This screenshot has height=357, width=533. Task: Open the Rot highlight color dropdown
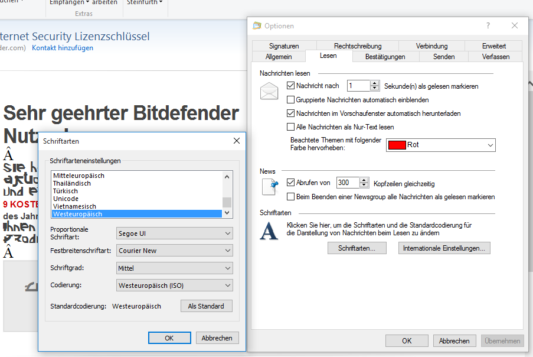440,145
